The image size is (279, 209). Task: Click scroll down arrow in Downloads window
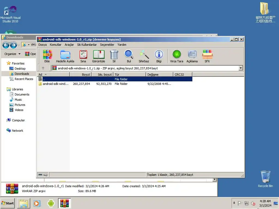[x=215, y=180]
